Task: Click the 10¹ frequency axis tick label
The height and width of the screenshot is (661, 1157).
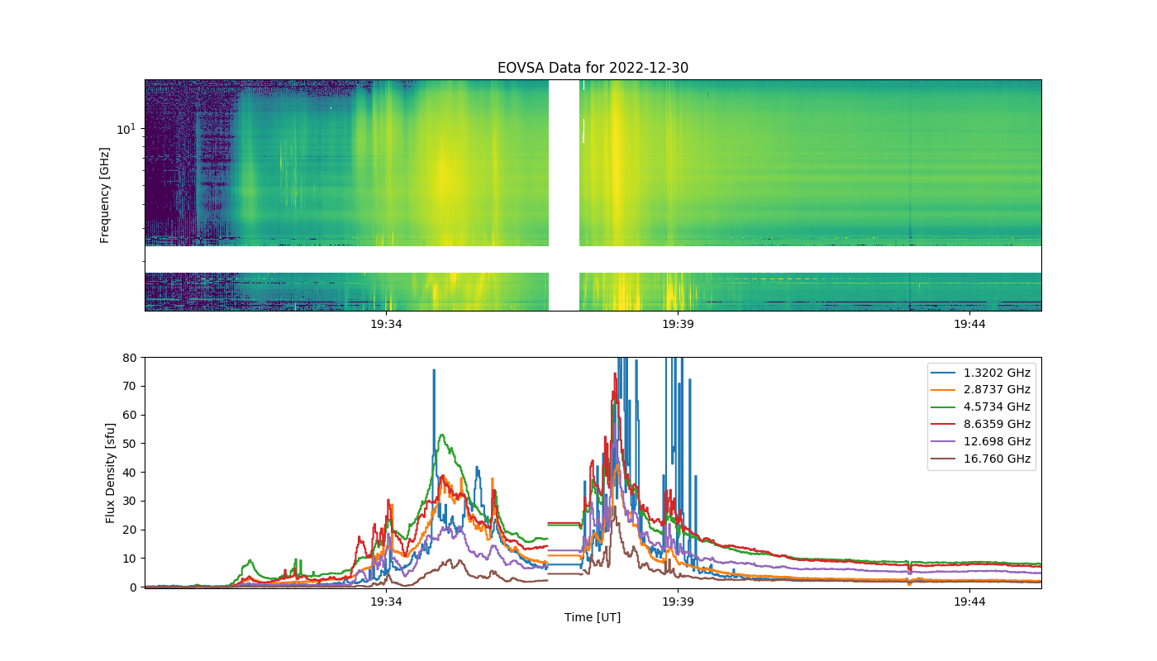Action: pos(126,128)
